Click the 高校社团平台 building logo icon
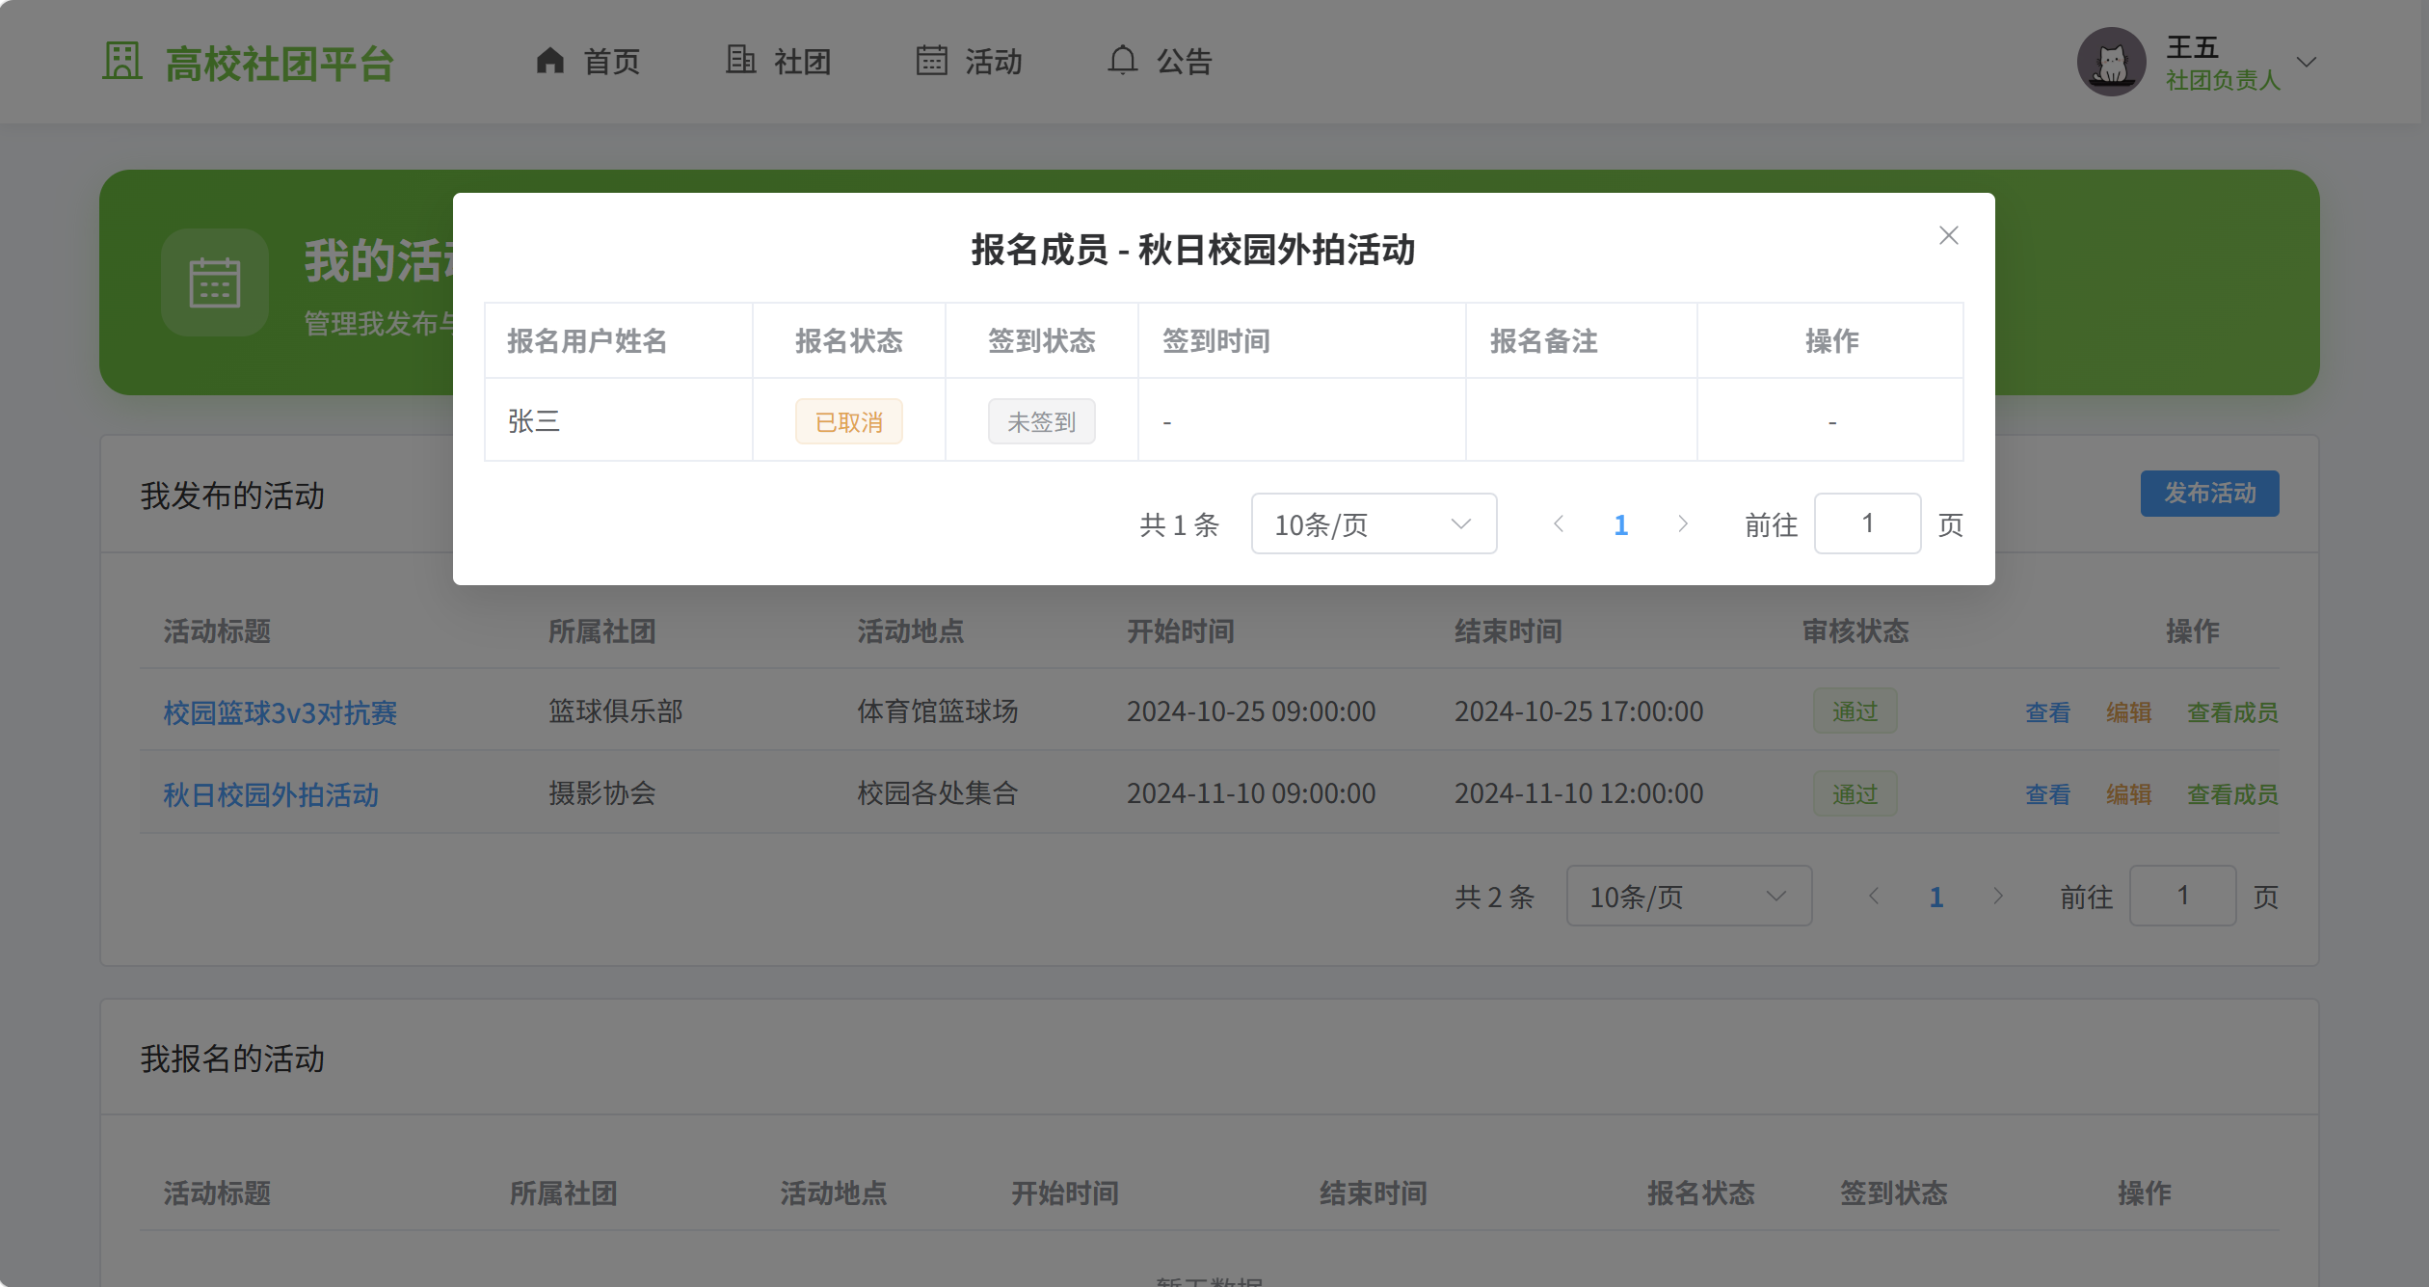Screen dimensions: 2429x1287 coord(122,61)
